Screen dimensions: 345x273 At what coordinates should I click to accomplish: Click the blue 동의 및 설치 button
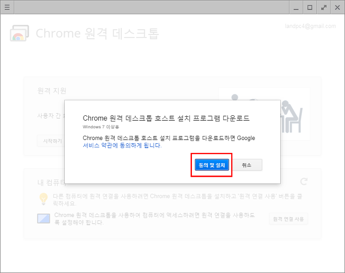point(212,165)
